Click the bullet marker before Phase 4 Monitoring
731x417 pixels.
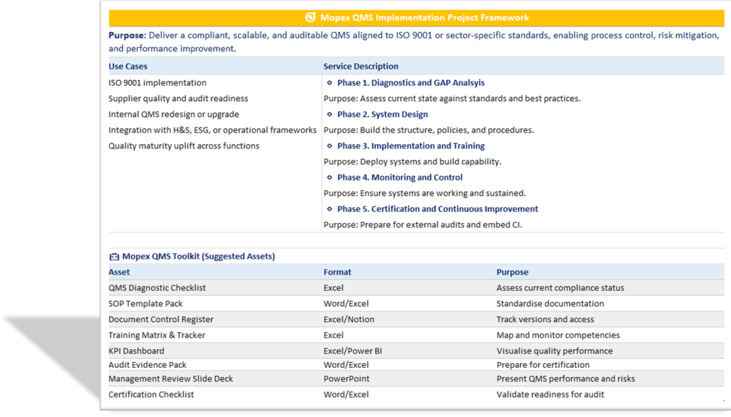pos(330,178)
